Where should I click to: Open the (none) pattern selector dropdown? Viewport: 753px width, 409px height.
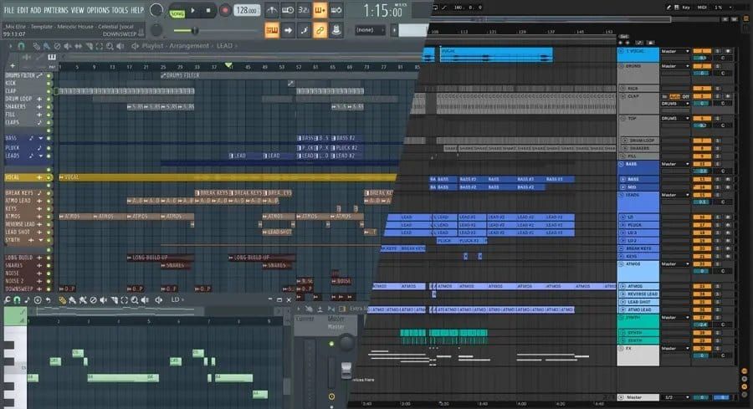click(370, 30)
